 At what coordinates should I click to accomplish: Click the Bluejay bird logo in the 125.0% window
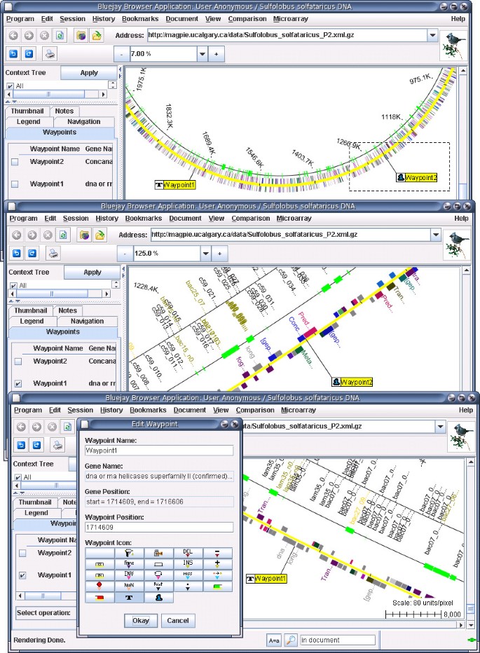(457, 245)
